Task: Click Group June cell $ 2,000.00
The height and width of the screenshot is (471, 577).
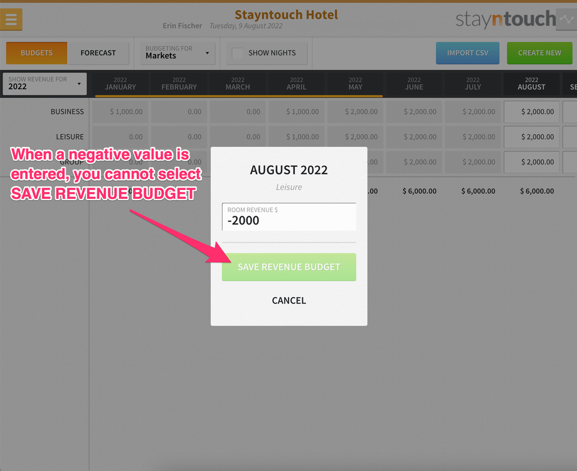Action: click(x=414, y=162)
